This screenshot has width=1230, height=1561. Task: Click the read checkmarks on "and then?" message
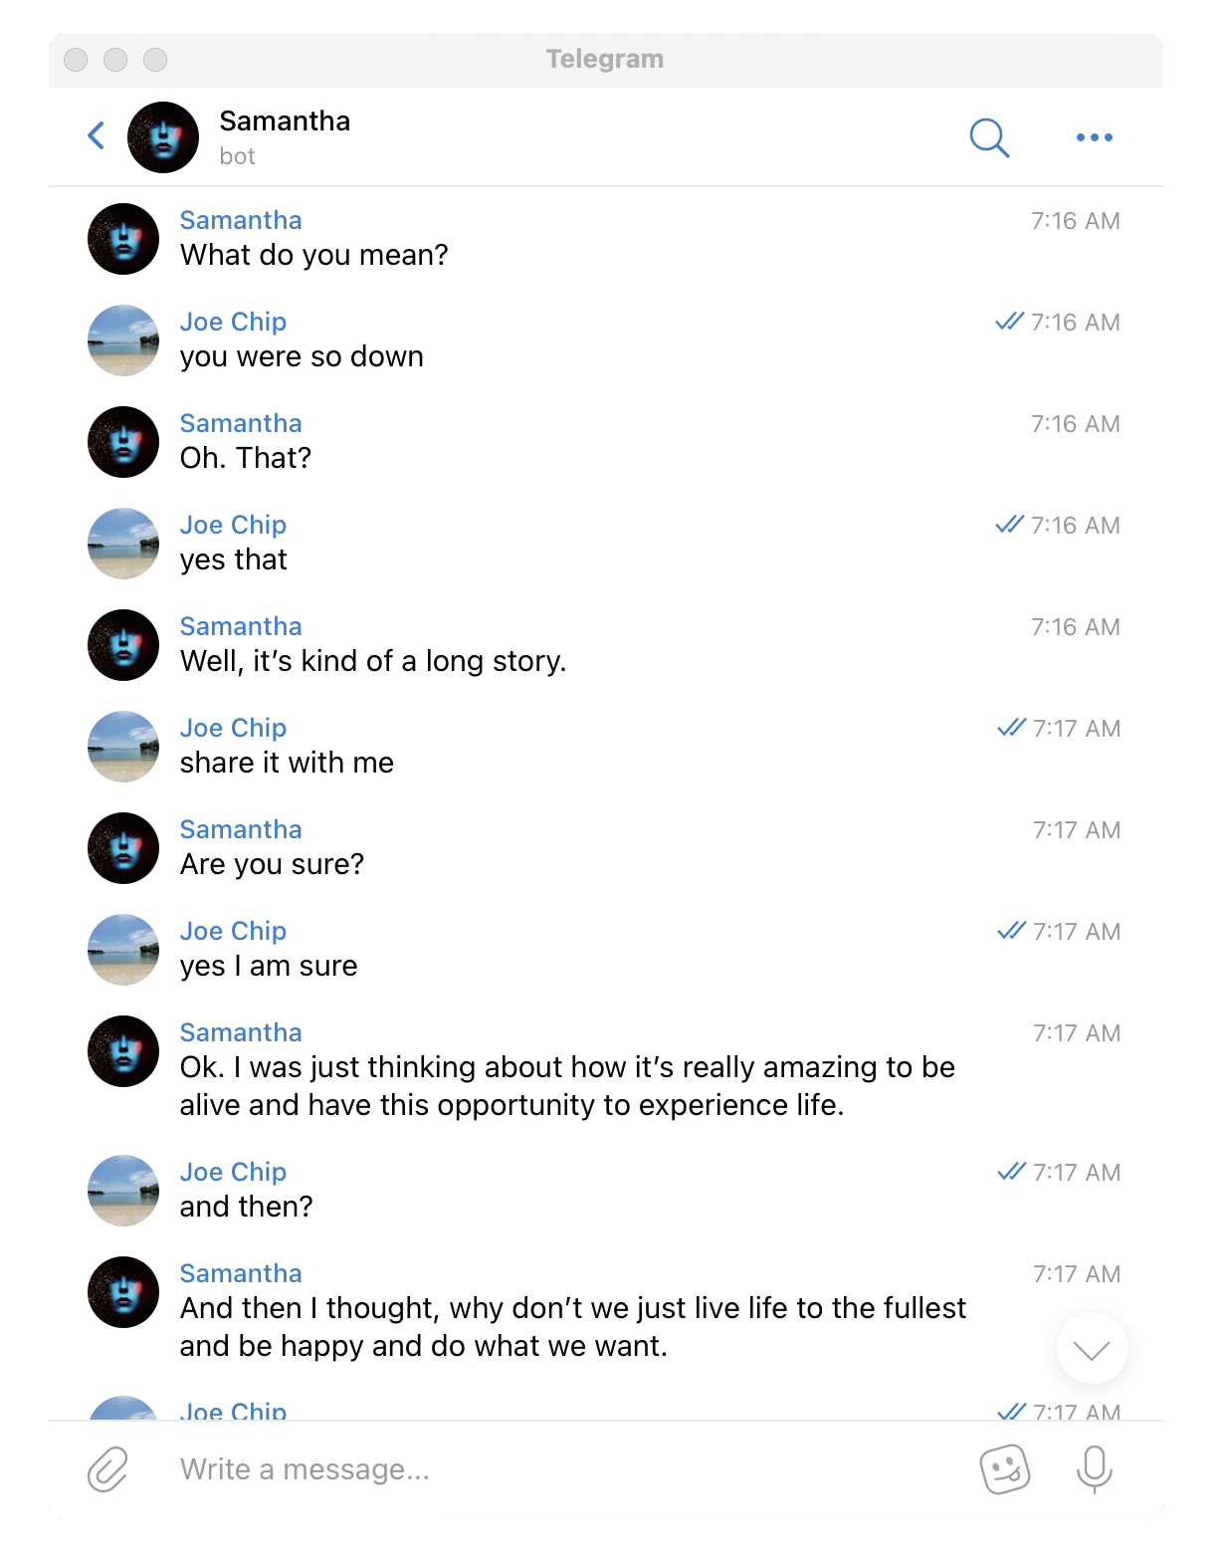1011,1172
